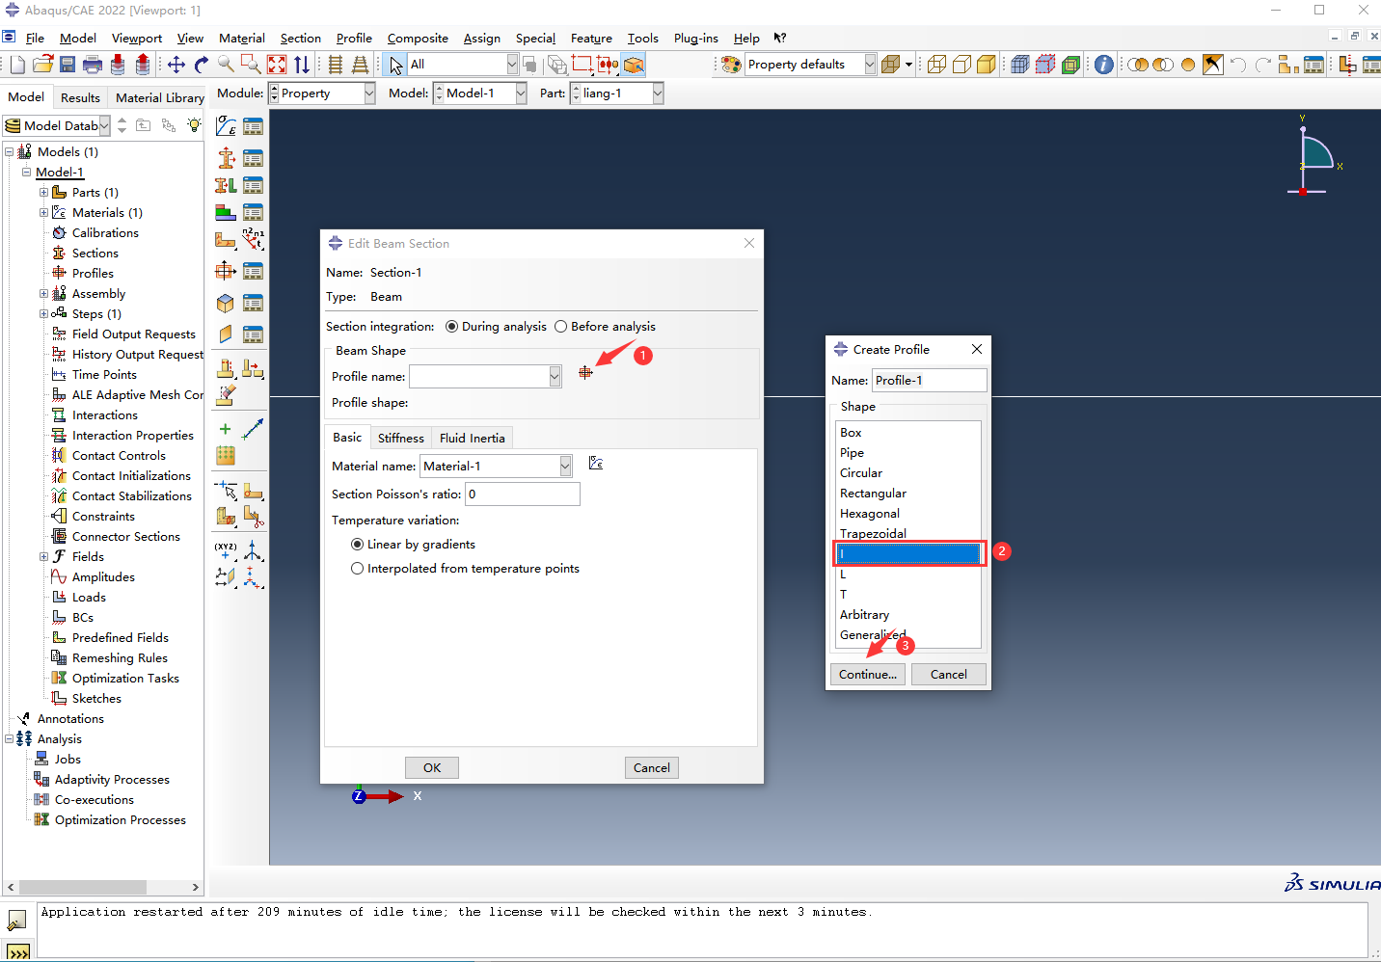Click the Print toolbar icon
The image size is (1381, 962).
click(93, 65)
